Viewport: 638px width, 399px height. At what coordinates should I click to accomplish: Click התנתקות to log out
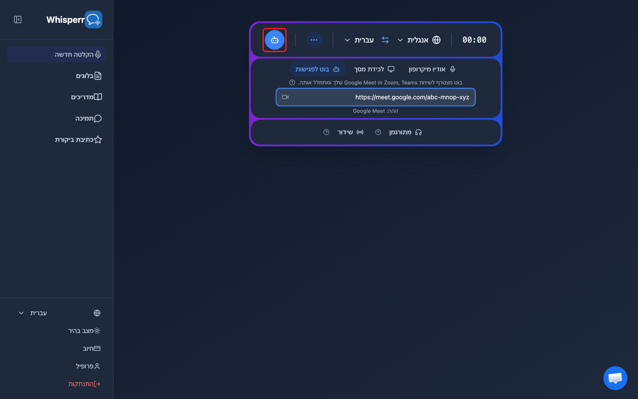pos(84,384)
